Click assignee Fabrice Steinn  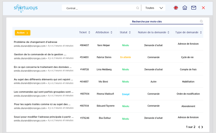coord(104,57)
